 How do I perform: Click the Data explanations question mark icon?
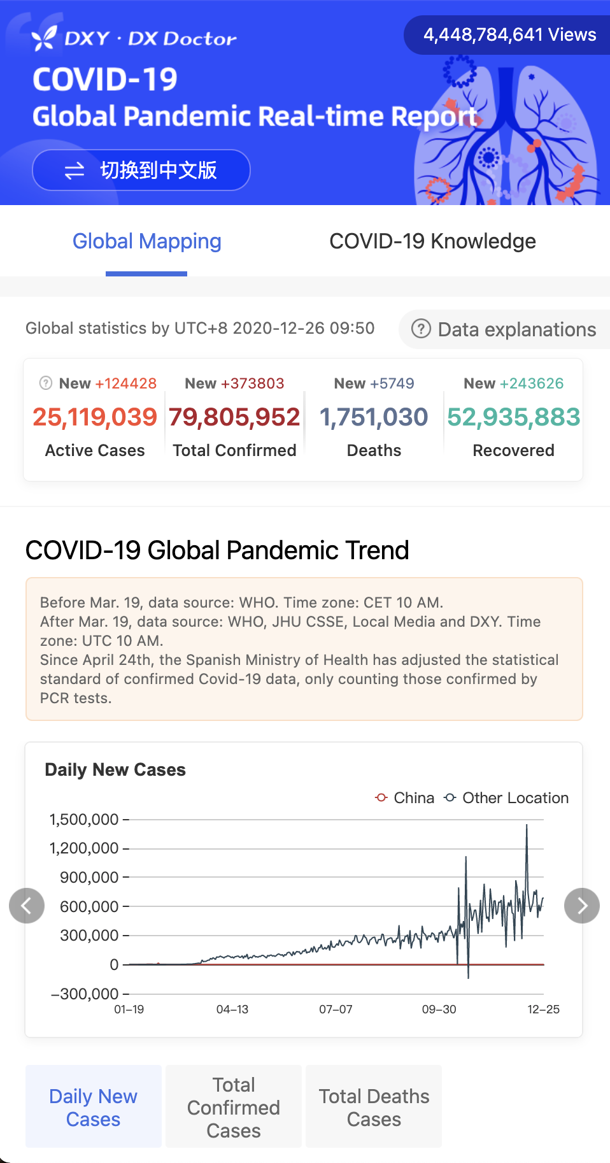421,329
